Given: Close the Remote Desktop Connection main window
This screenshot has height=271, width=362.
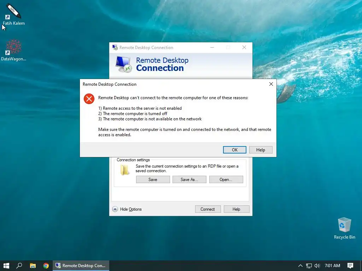Looking at the screenshot, I should (244, 47).
